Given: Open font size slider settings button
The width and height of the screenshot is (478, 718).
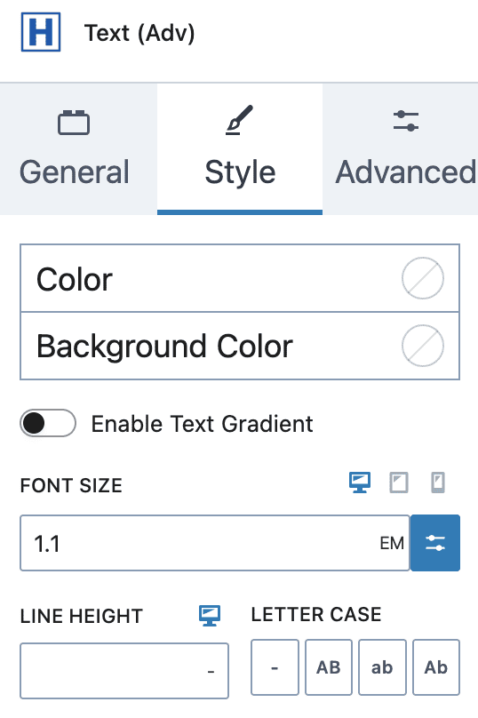Looking at the screenshot, I should click(435, 543).
